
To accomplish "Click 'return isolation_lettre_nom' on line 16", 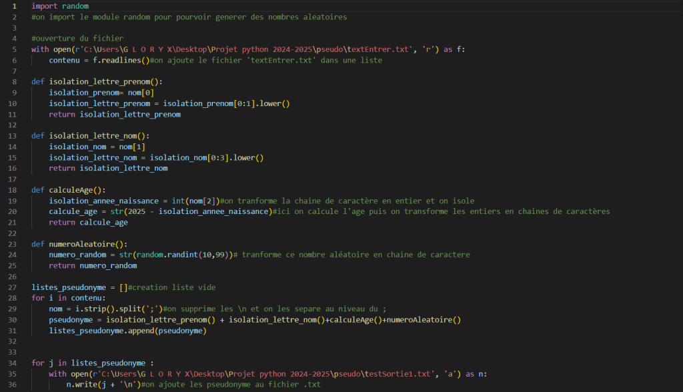I will pos(108,169).
